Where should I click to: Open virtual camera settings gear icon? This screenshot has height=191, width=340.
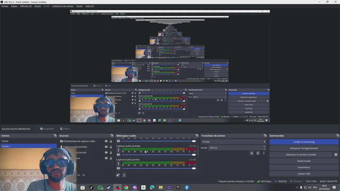coord(336,155)
